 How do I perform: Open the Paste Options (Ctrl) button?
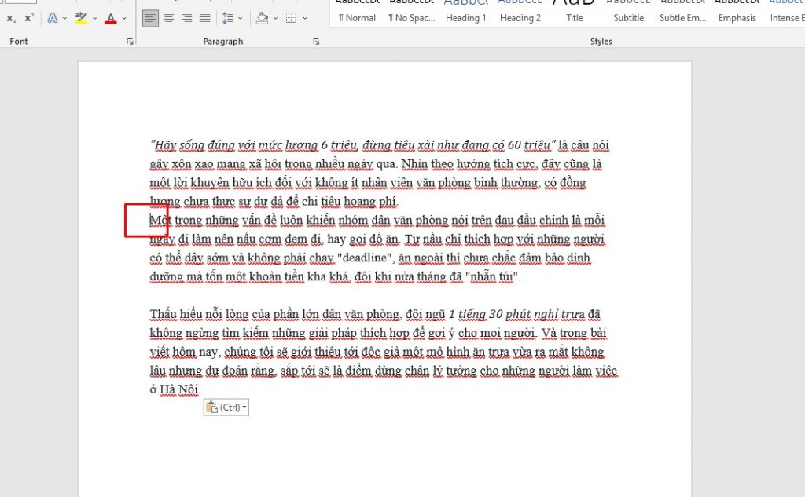click(226, 407)
